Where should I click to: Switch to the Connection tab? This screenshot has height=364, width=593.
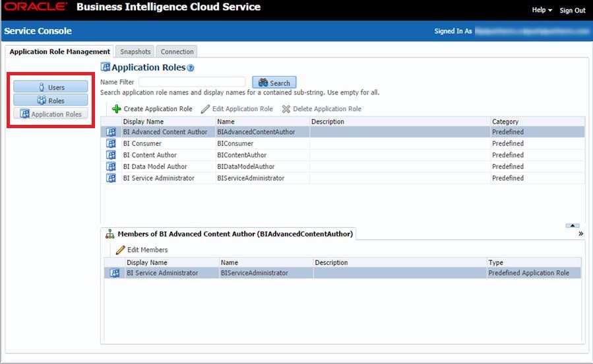point(177,52)
